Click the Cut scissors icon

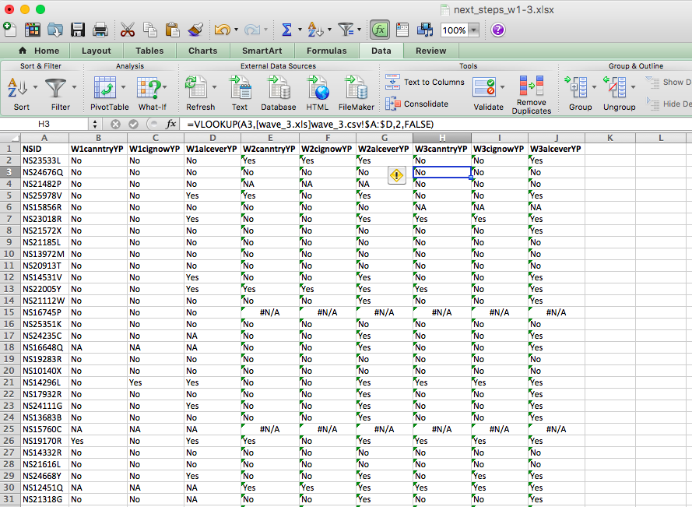tap(127, 30)
